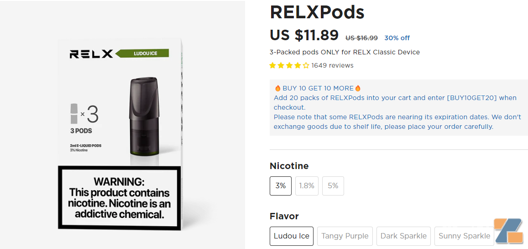Select 3% nicotine strength
This screenshot has width=528, height=249.
coord(280,186)
